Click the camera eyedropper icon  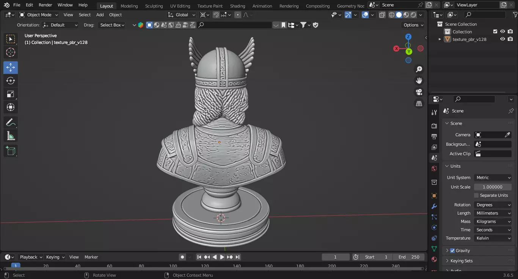[507, 135]
